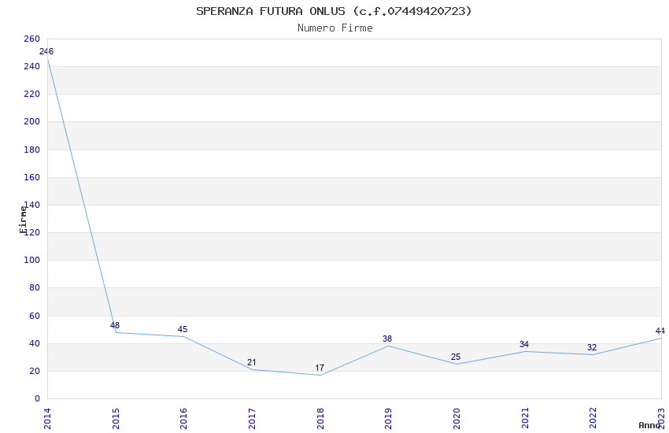Viewport: 669px width, 433px height.
Task: Click the 60 y-axis tick label
Action: tap(35, 316)
